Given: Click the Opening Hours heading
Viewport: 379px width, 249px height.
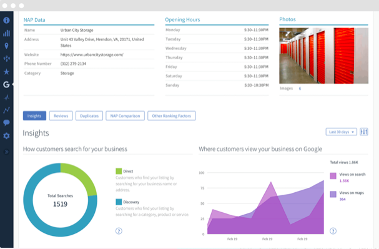Looking at the screenshot, I should [182, 20].
